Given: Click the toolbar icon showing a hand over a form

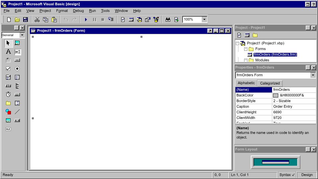Looking at the screenshot, I should [148, 20].
